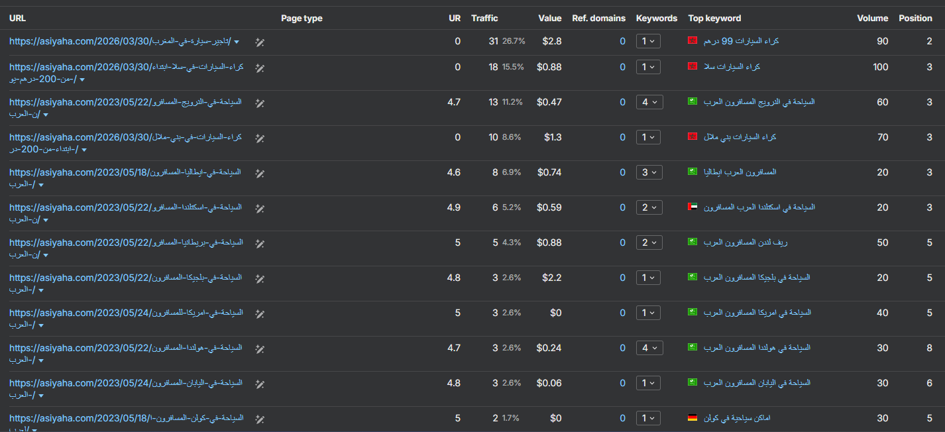
Task: Expand the URL caret in the traffic 31 row
Action: coord(237,42)
